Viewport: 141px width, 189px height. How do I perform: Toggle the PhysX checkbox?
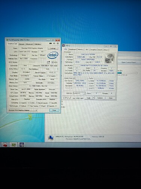[x=40, y=106]
